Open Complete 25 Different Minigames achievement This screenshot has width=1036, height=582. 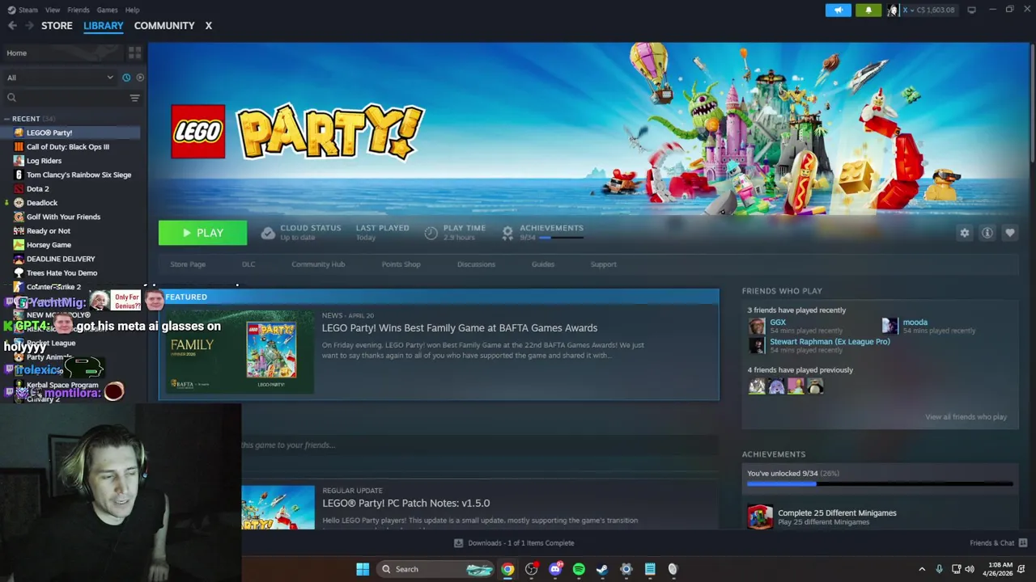click(837, 512)
